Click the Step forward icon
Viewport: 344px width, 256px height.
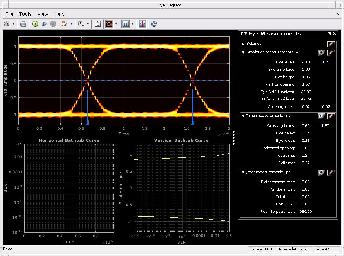pos(44,24)
